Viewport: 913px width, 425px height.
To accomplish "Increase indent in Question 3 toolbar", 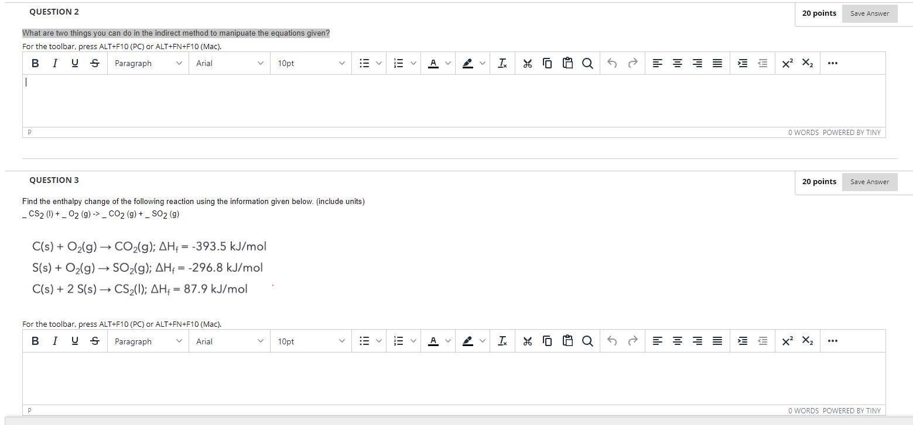I will (743, 341).
